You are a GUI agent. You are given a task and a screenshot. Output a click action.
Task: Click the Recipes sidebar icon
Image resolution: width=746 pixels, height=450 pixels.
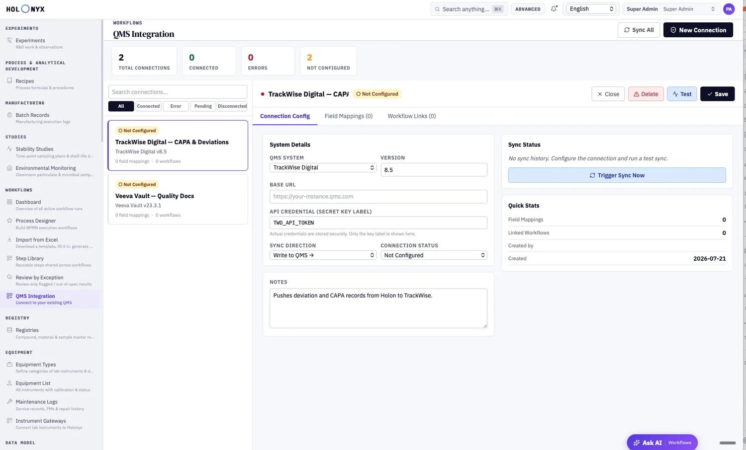[9, 80]
